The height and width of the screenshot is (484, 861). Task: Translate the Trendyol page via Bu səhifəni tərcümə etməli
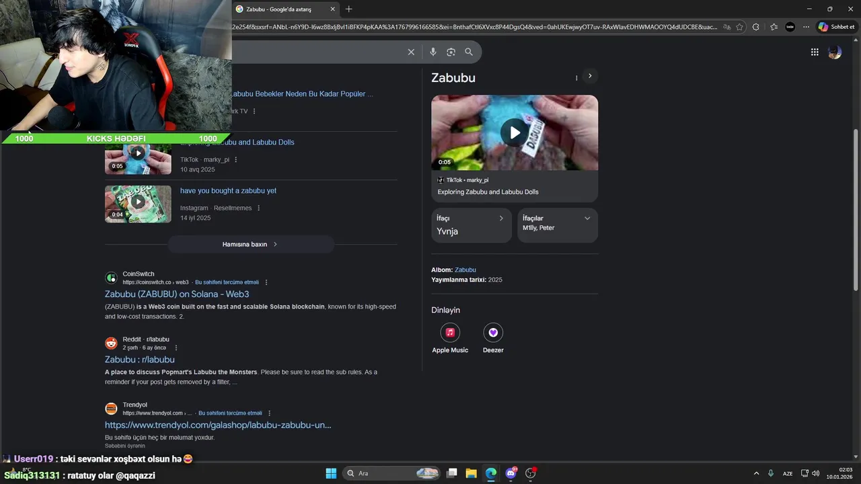pyautogui.click(x=230, y=413)
